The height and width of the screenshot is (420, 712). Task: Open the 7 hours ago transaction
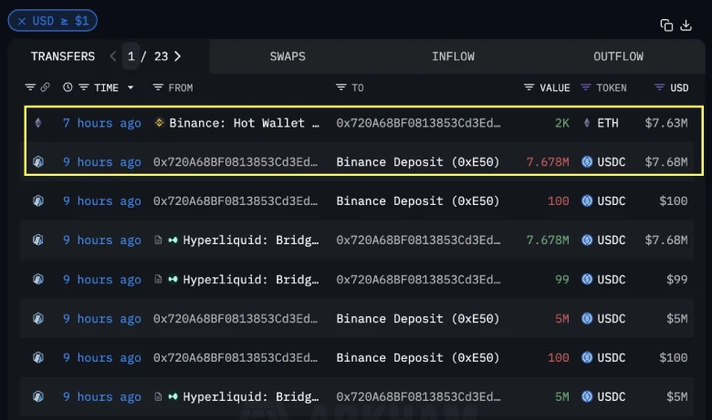point(101,123)
